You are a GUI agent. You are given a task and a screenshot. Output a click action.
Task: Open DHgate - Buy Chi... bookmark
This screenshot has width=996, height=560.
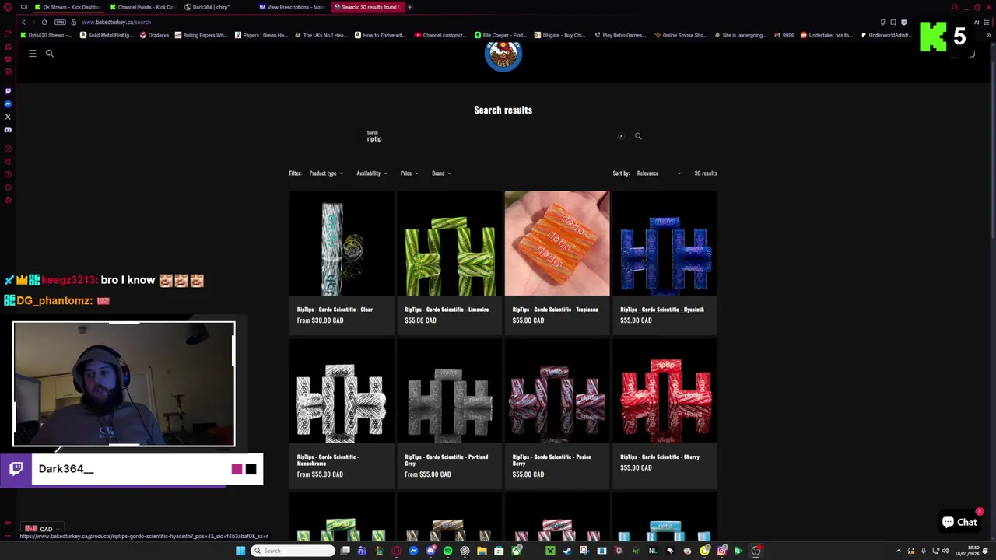[x=560, y=35]
